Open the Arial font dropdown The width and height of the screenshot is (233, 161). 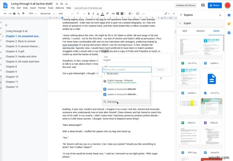coord(66,14)
